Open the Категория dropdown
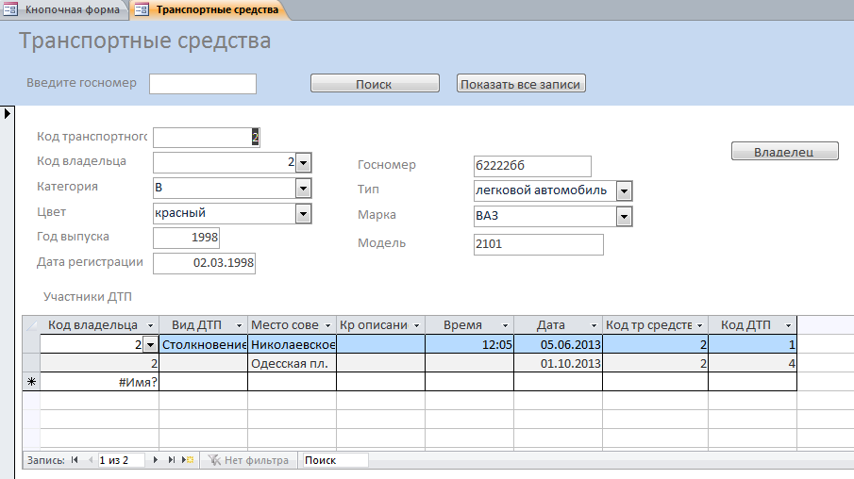 [303, 189]
